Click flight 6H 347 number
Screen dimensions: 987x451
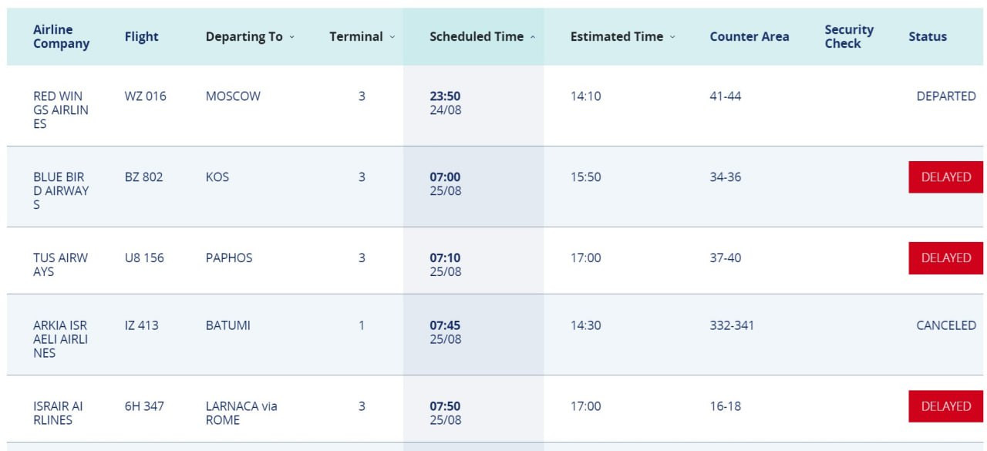[x=144, y=406]
